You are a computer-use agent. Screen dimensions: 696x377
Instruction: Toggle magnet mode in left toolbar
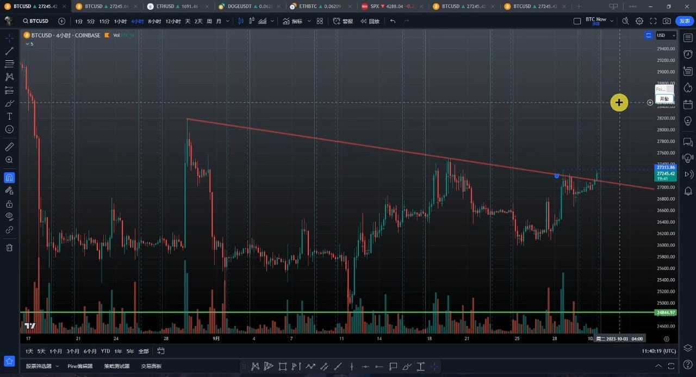click(9, 178)
